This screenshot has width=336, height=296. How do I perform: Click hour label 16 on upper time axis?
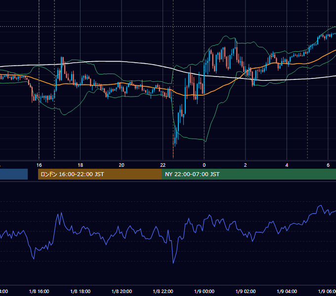[x=39, y=165]
